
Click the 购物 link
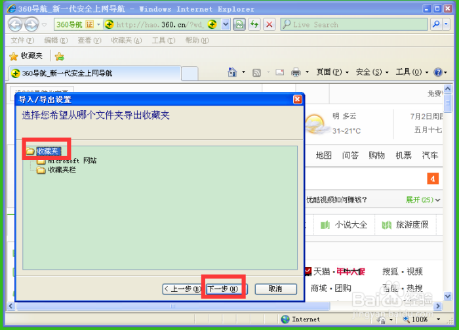377,155
